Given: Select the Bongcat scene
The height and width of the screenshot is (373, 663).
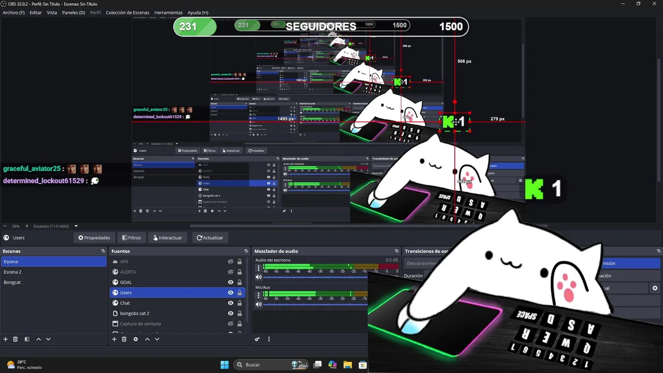Looking at the screenshot, I should click(x=53, y=282).
